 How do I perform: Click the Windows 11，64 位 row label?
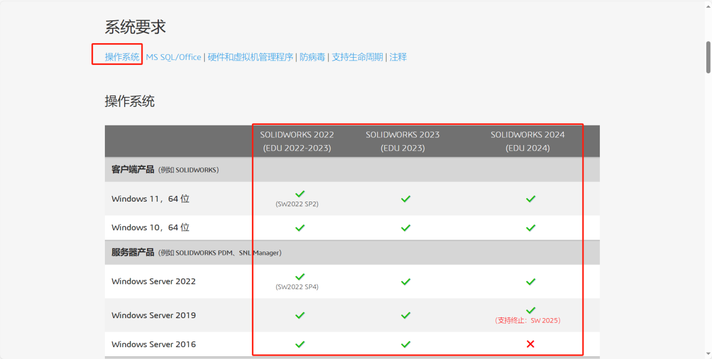[149, 198]
